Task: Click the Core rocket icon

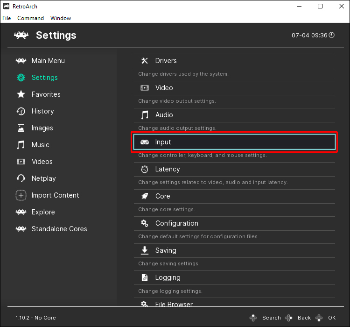Action: 145,196
